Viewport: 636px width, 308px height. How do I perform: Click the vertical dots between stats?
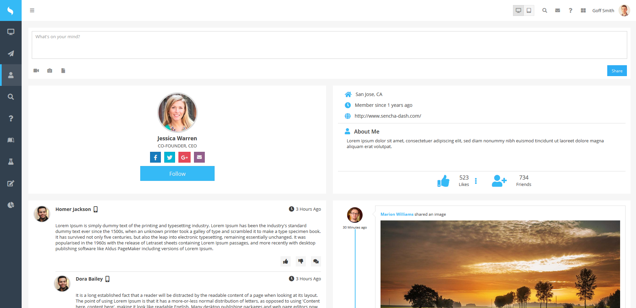476,181
